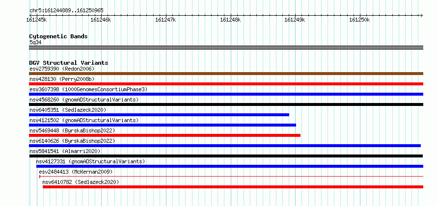Image resolution: width=437 pixels, height=206 pixels.
Task: Open nsv4121502 (gnomADStructuralVariants) label
Action: pyautogui.click(x=84, y=120)
